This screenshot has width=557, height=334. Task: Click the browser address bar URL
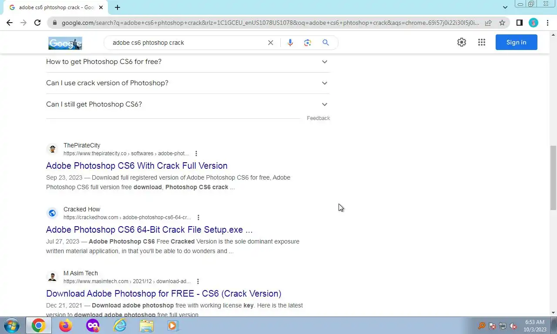[x=270, y=23]
